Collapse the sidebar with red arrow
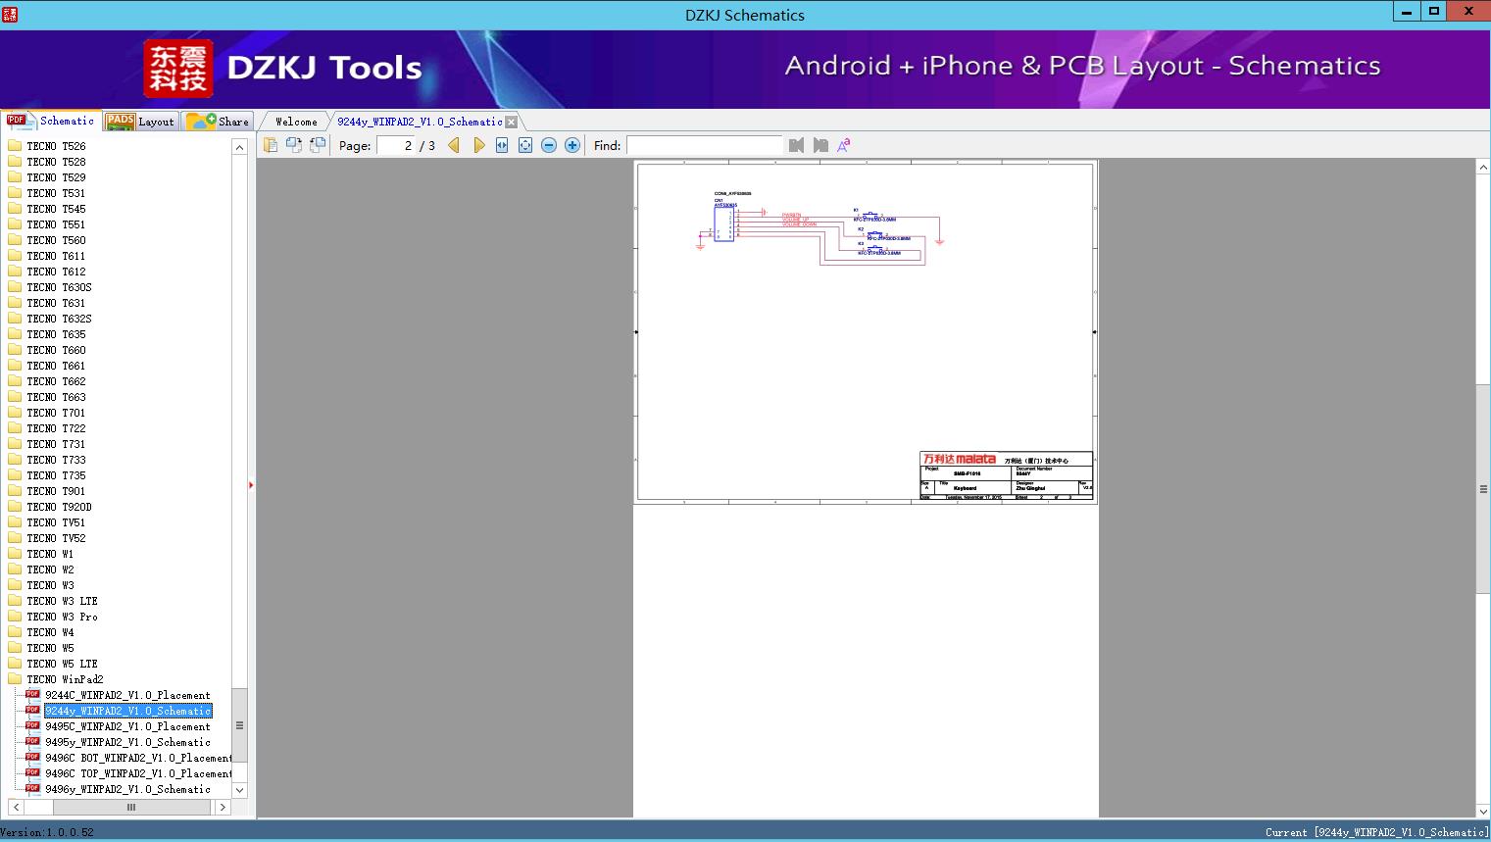This screenshot has height=842, width=1491. (x=251, y=485)
